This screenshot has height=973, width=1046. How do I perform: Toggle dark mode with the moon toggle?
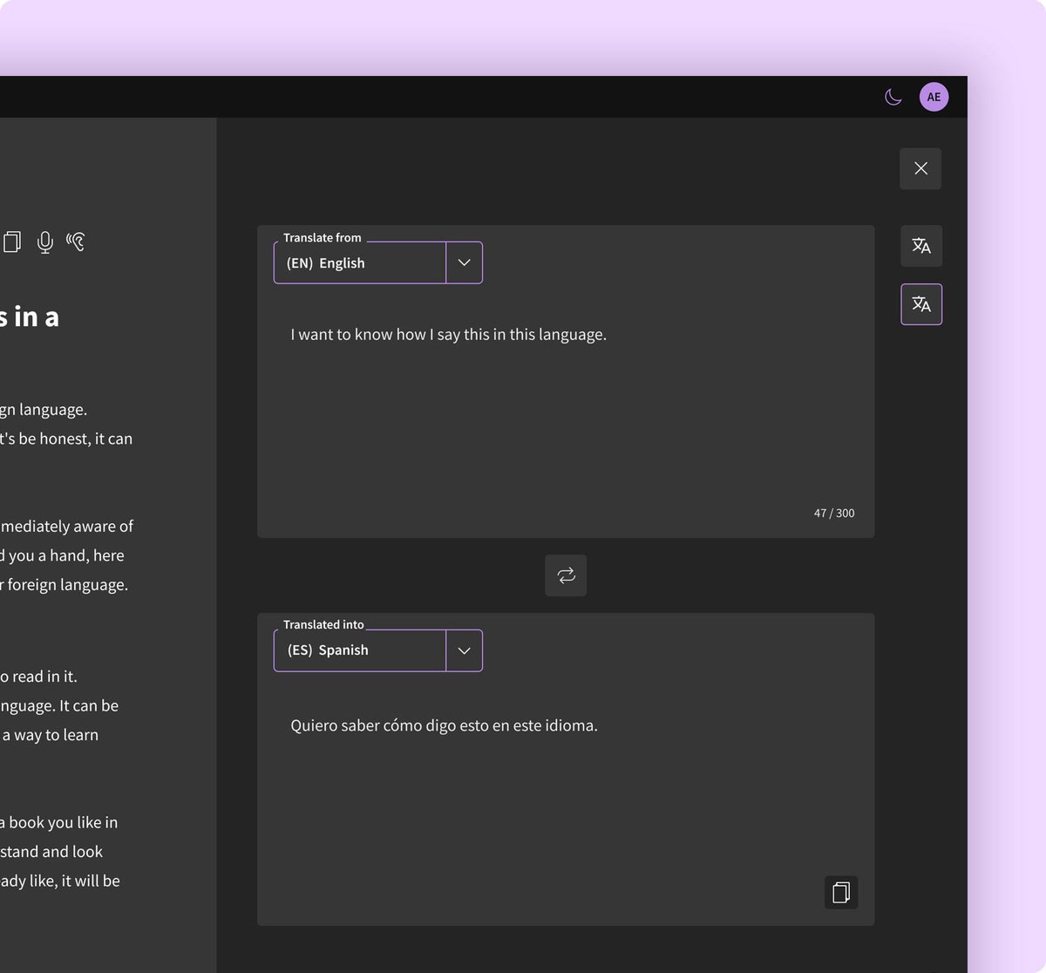[893, 97]
